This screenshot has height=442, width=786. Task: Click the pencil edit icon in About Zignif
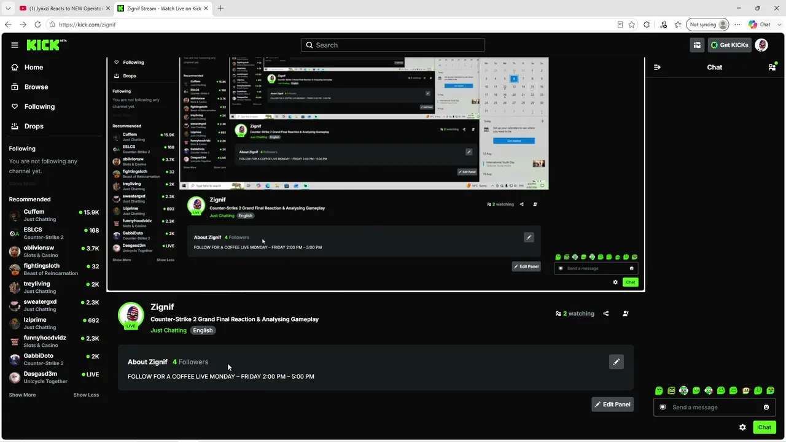[616, 362]
